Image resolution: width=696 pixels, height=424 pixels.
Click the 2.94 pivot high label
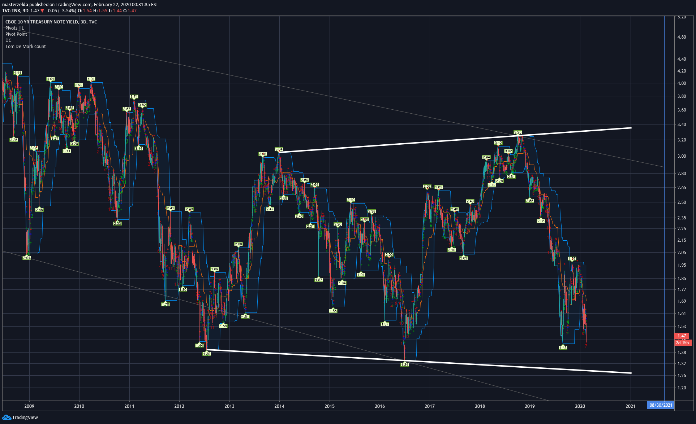tap(486, 157)
